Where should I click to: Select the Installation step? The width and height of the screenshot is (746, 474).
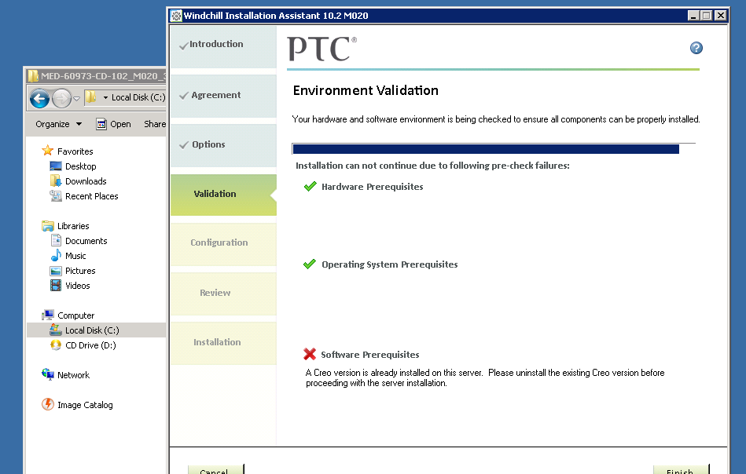click(x=223, y=343)
